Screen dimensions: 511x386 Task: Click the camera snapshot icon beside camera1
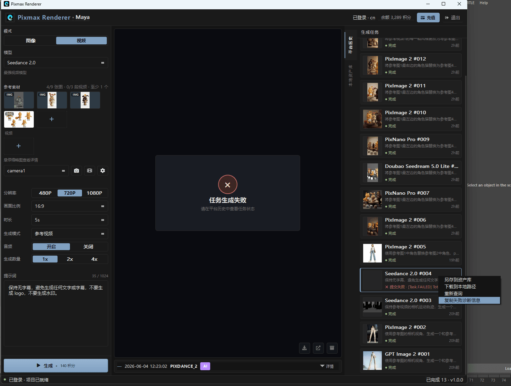pos(76,171)
